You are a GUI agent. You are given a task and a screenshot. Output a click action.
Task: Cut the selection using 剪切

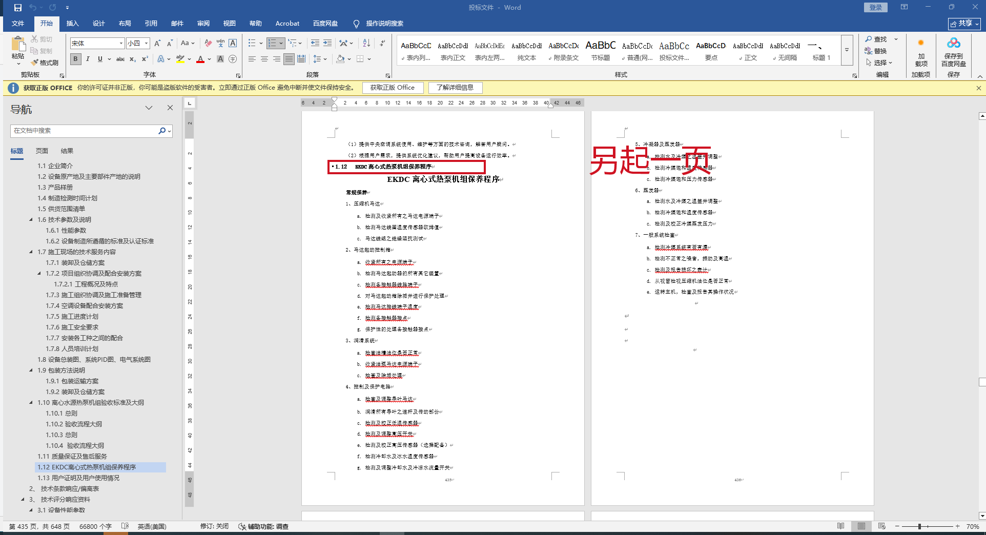[42, 39]
